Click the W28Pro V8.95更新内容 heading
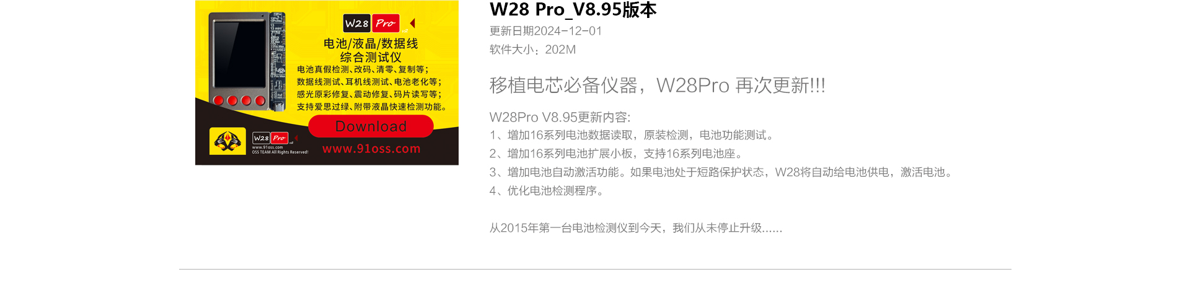Image resolution: width=1190 pixels, height=290 pixels. point(560,117)
